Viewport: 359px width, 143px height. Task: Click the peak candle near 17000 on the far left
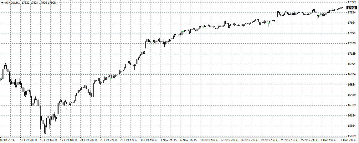coord(6,65)
